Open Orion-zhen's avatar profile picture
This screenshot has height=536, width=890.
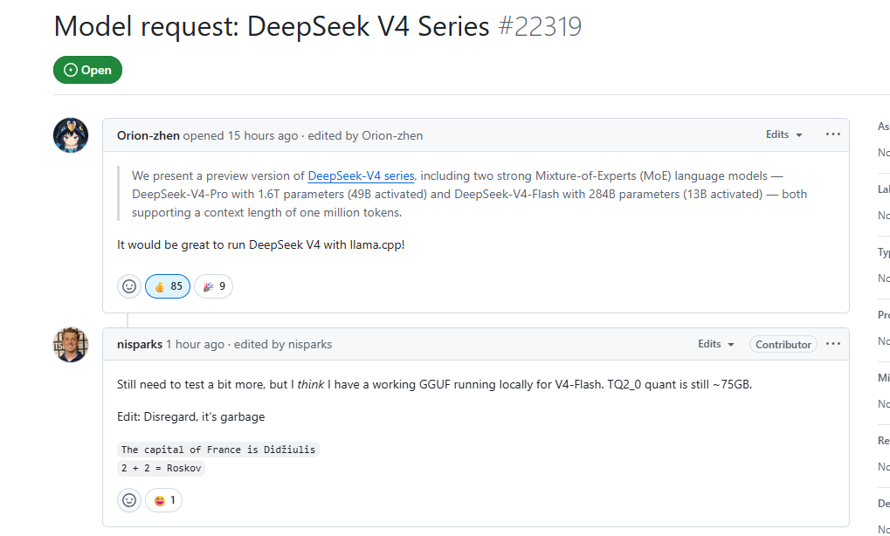pos(71,135)
